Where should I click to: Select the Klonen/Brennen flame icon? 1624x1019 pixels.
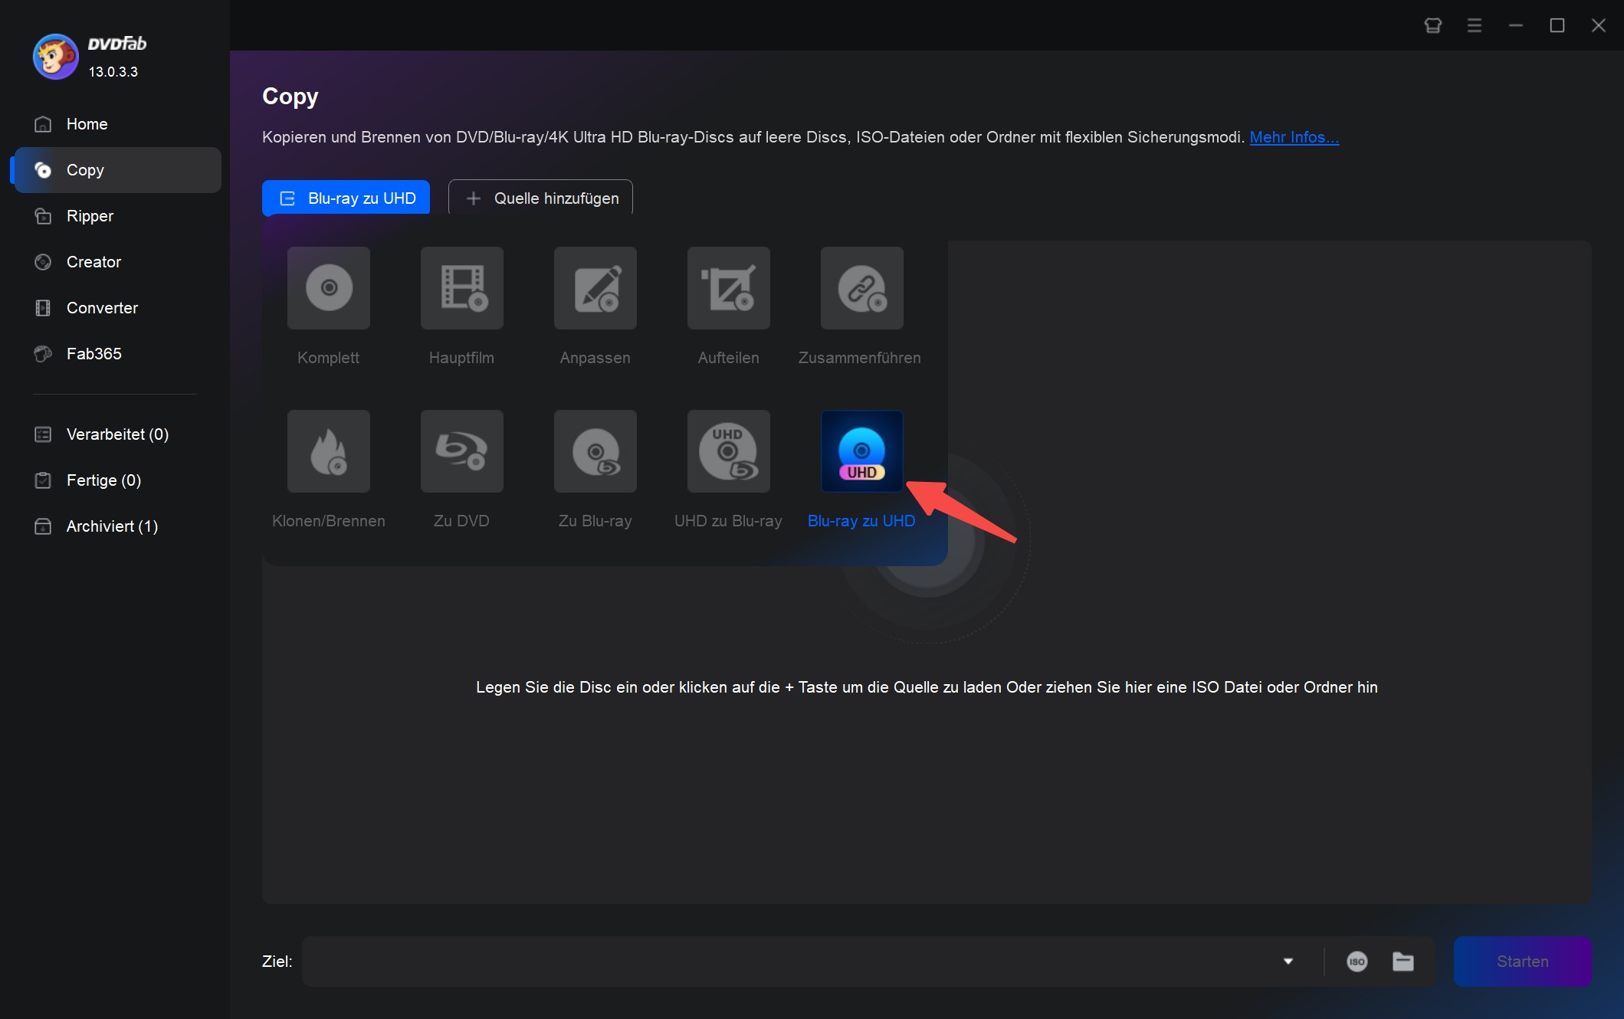pyautogui.click(x=329, y=451)
